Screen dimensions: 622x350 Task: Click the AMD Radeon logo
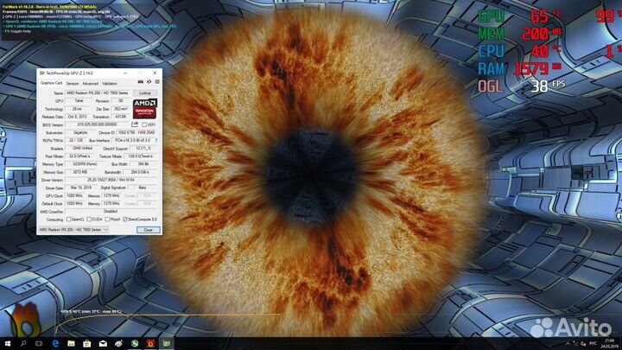144,106
